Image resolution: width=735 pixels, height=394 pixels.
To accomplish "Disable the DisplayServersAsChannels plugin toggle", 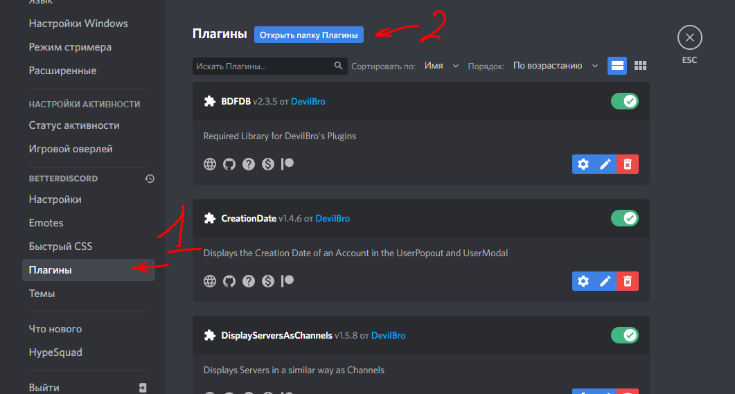I will 624,335.
